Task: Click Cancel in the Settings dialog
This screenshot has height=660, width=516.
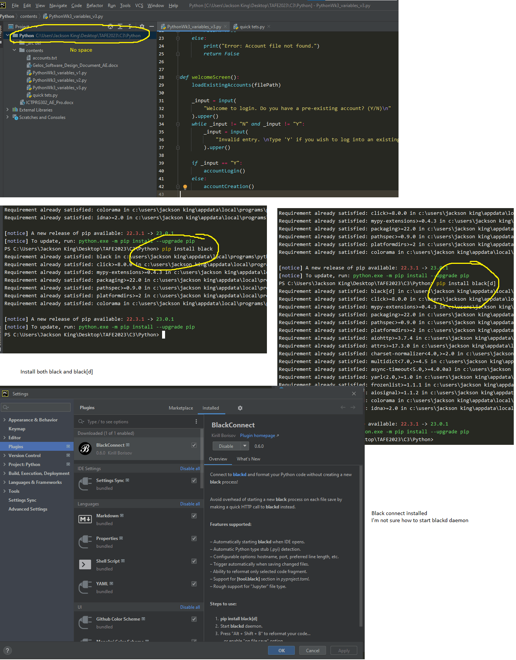Action: click(x=312, y=650)
